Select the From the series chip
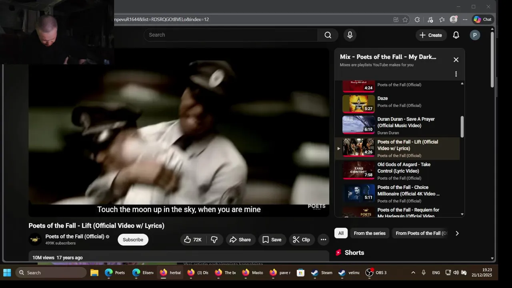The width and height of the screenshot is (512, 288). [x=370, y=233]
